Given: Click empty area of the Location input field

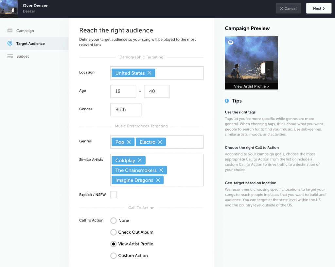Looking at the screenshot, I should click(x=179, y=73).
